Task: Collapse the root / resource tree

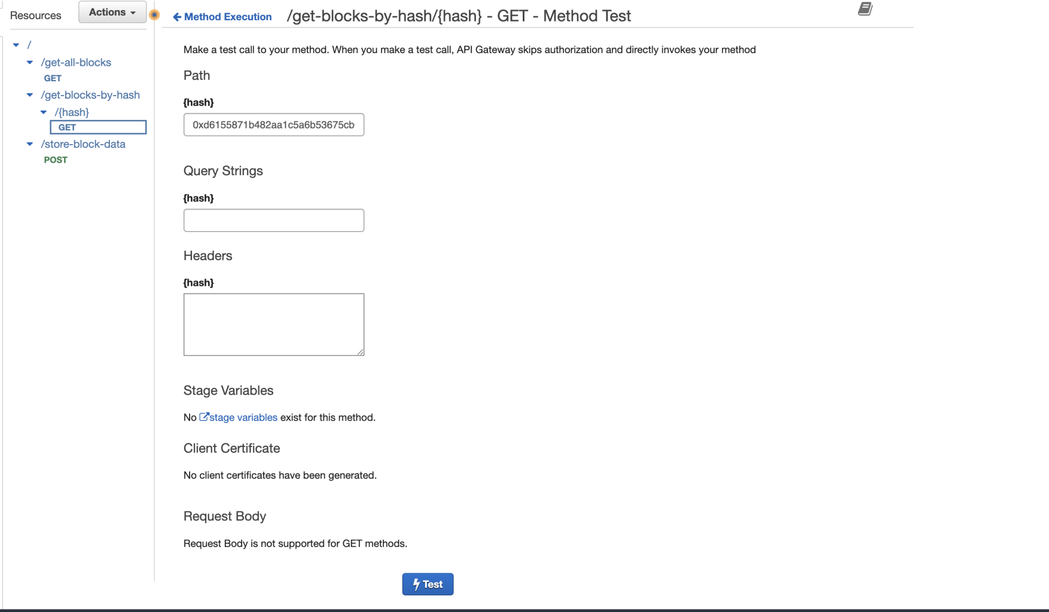Action: point(16,45)
